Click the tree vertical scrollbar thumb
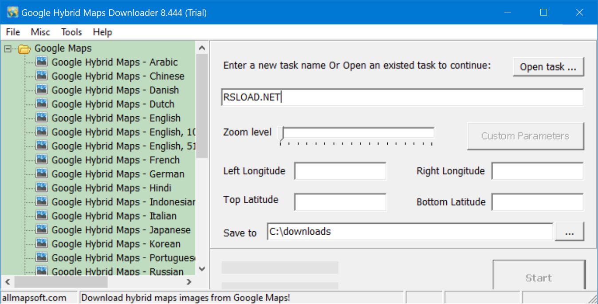 click(202, 106)
